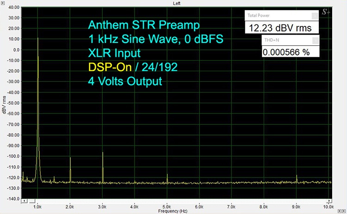Close the Total Power readout box

pyautogui.click(x=315, y=15)
